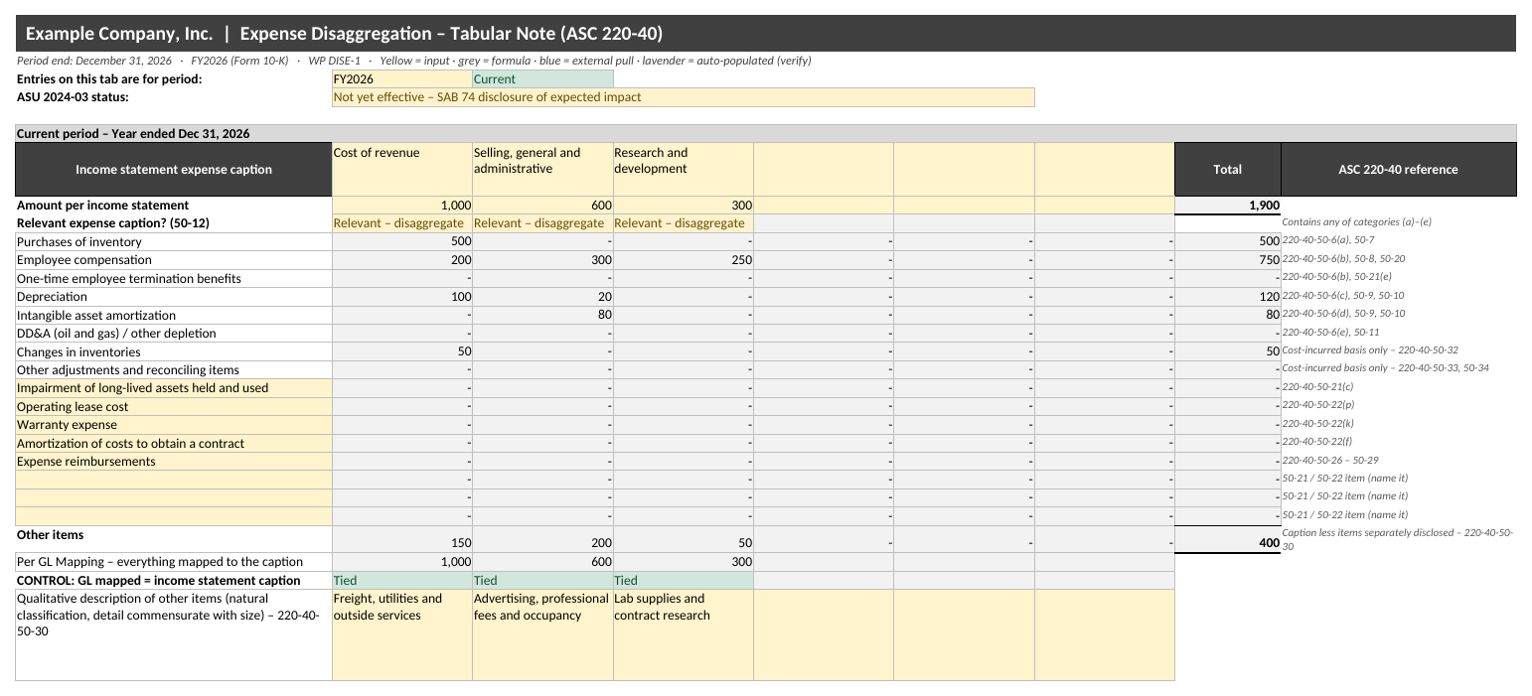Click the 'Changes in inventories' row label
Viewport: 1532px width, 696px height.
pos(174,351)
